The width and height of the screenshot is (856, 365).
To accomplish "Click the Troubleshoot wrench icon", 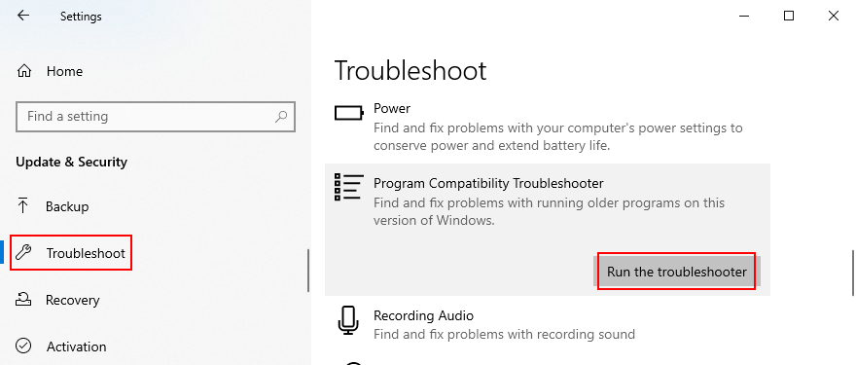I will point(23,253).
